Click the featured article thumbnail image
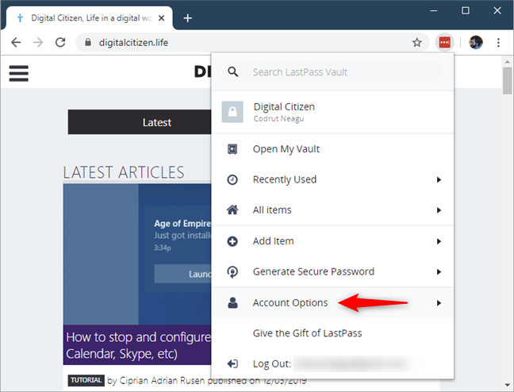This screenshot has width=514, height=392. pyautogui.click(x=137, y=254)
